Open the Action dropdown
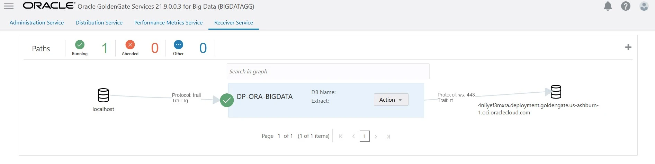655x164 pixels. tap(391, 100)
